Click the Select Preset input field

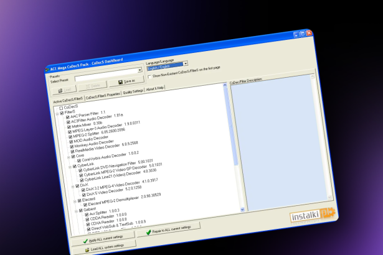(106, 75)
